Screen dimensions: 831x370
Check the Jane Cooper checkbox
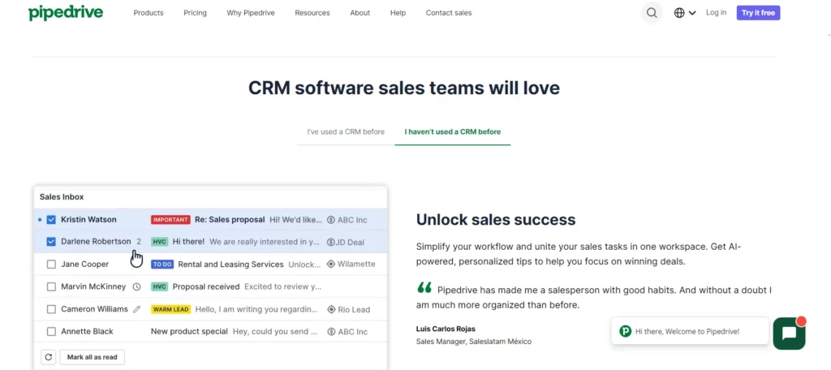(x=51, y=264)
